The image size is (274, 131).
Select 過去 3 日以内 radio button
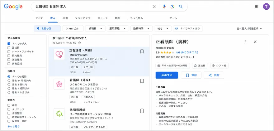pos(9,85)
